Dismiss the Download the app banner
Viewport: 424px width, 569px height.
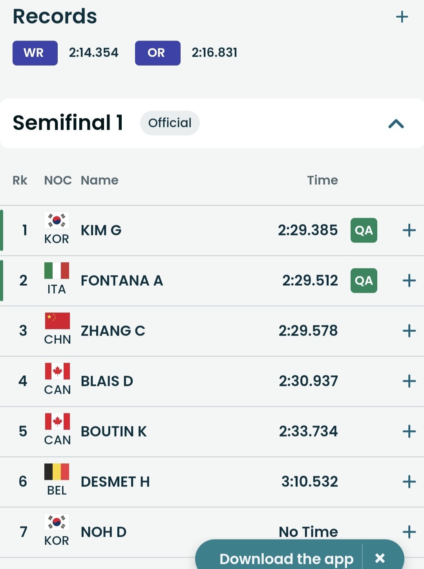380,558
